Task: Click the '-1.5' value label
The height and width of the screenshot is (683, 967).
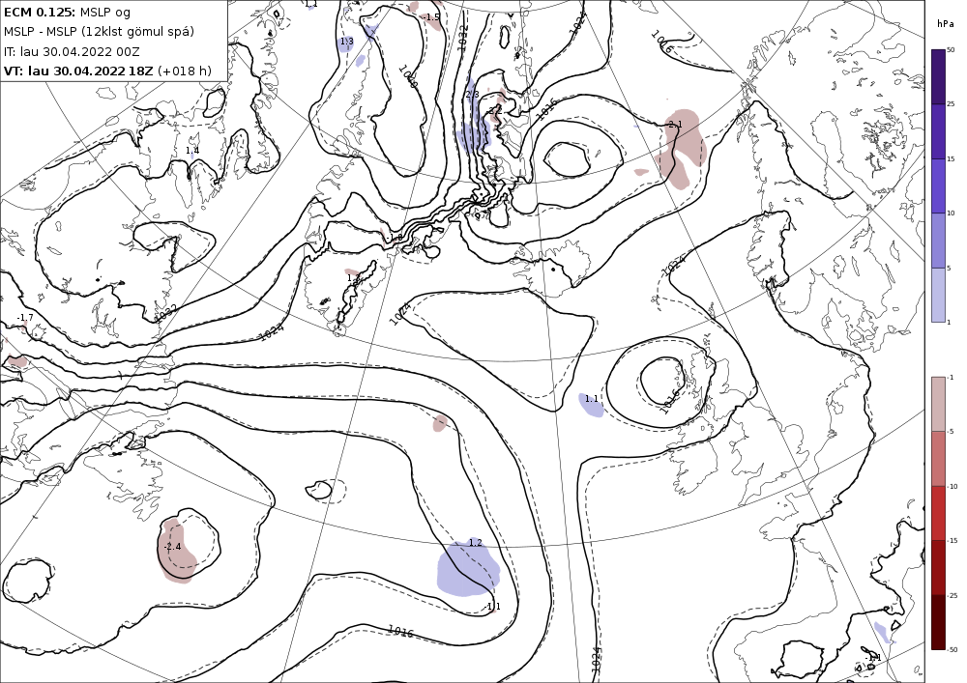Action: click(431, 17)
